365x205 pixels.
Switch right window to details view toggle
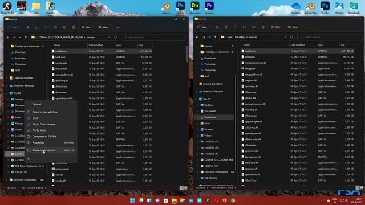click(x=358, y=188)
